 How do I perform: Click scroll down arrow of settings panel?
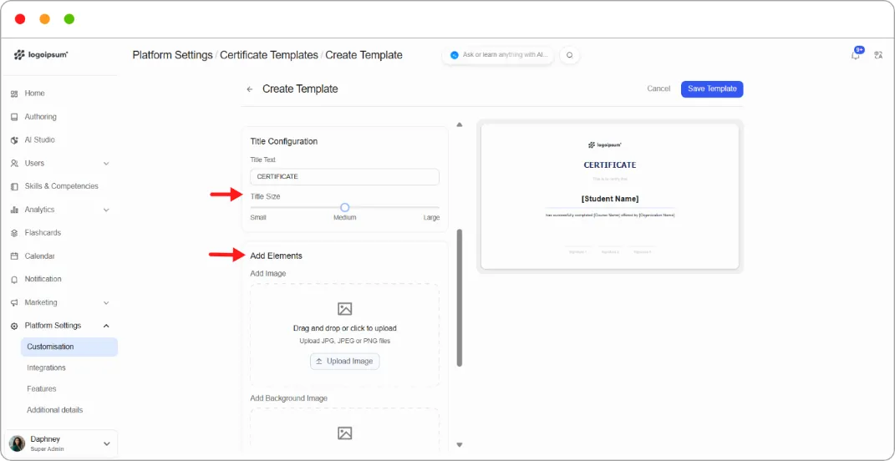tap(460, 445)
